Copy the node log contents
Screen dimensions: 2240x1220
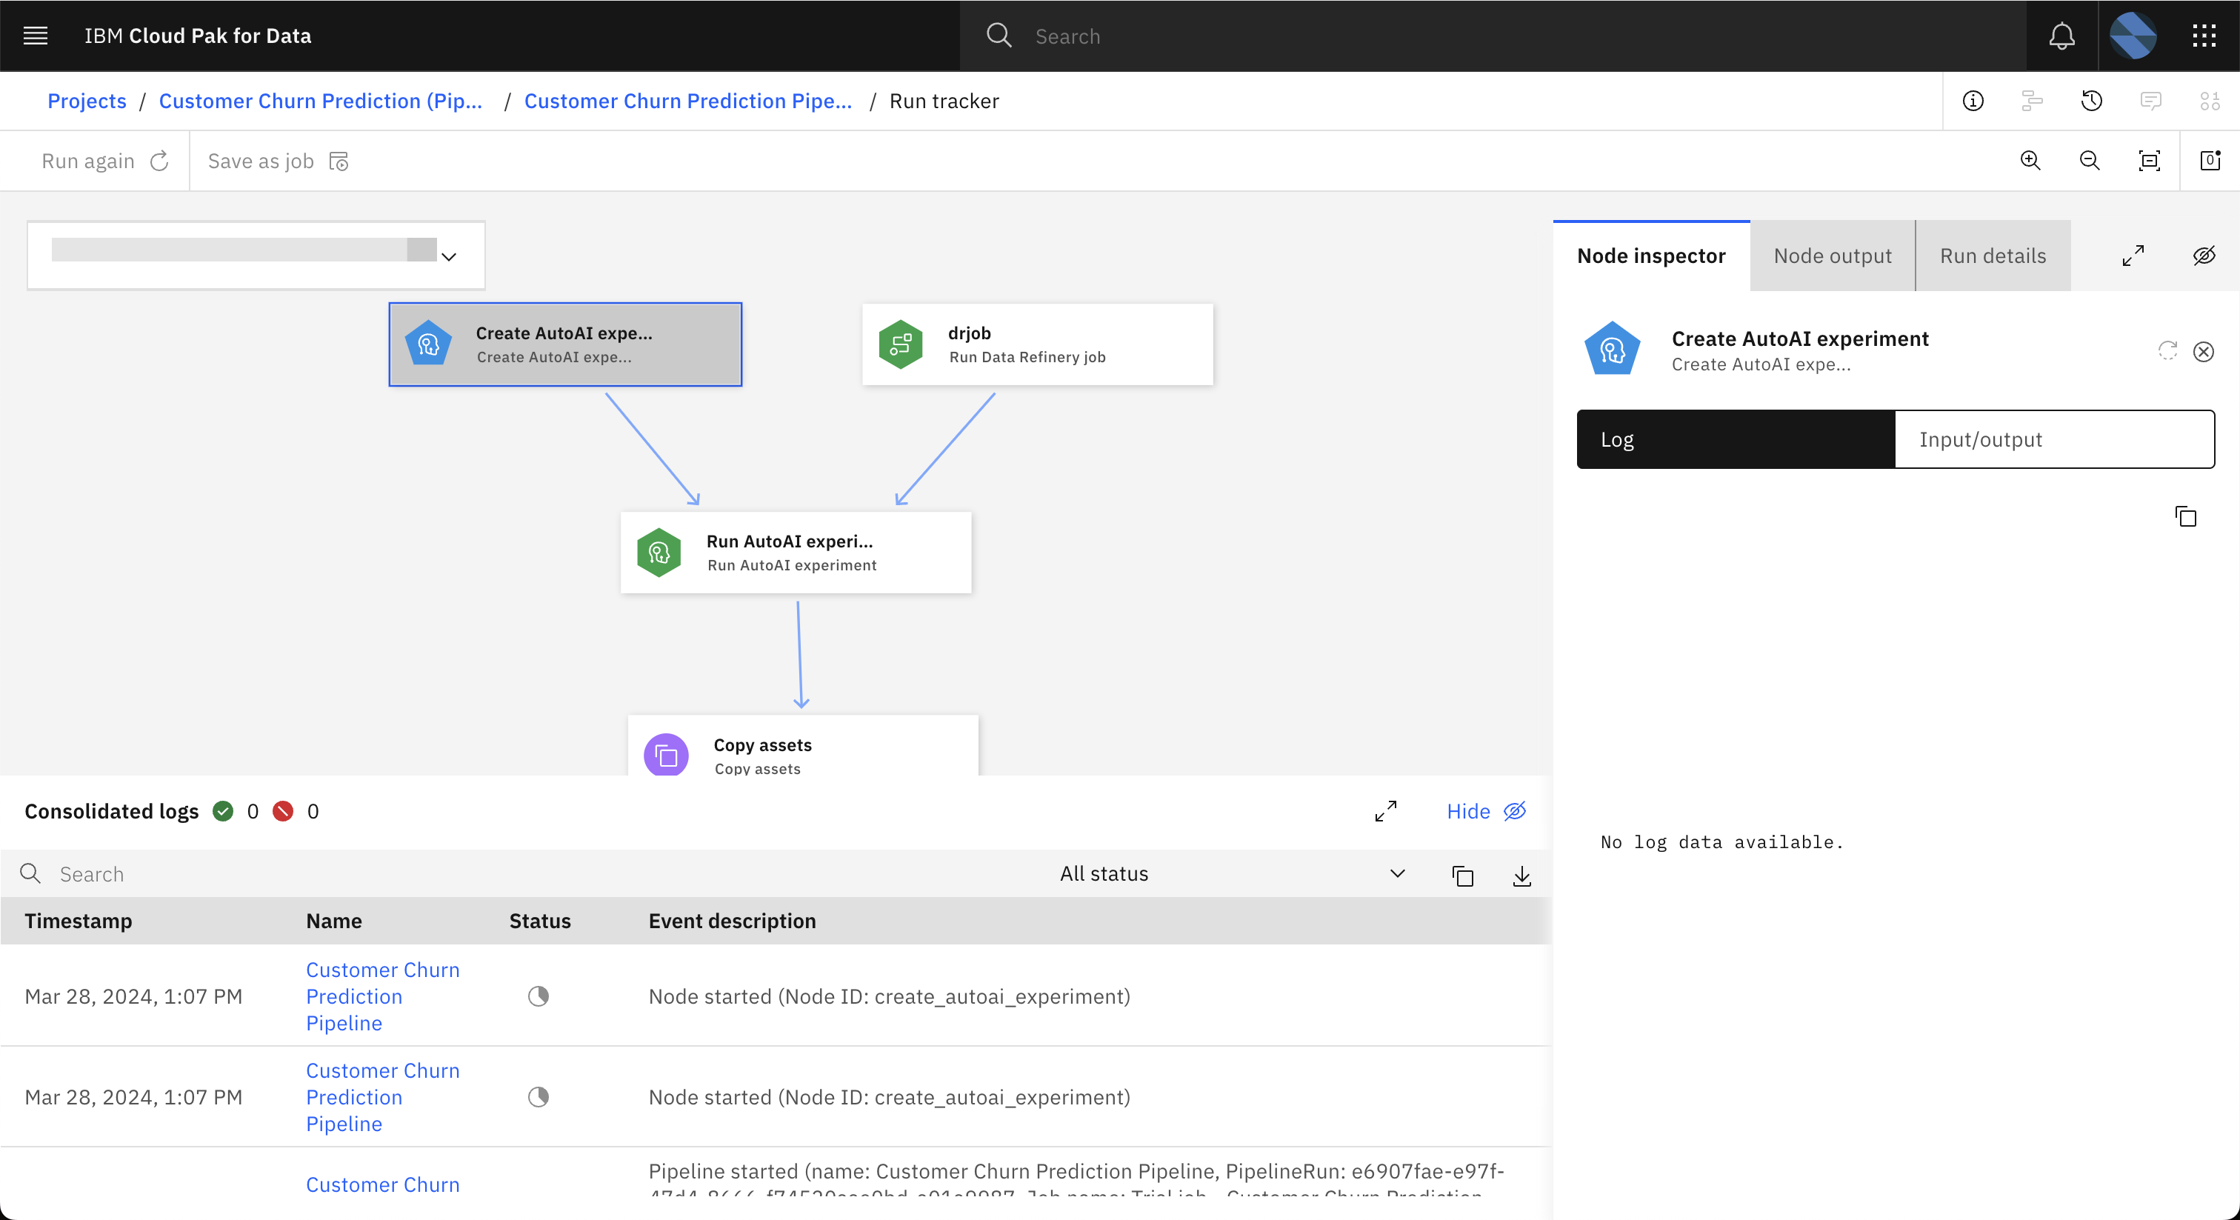click(2185, 516)
